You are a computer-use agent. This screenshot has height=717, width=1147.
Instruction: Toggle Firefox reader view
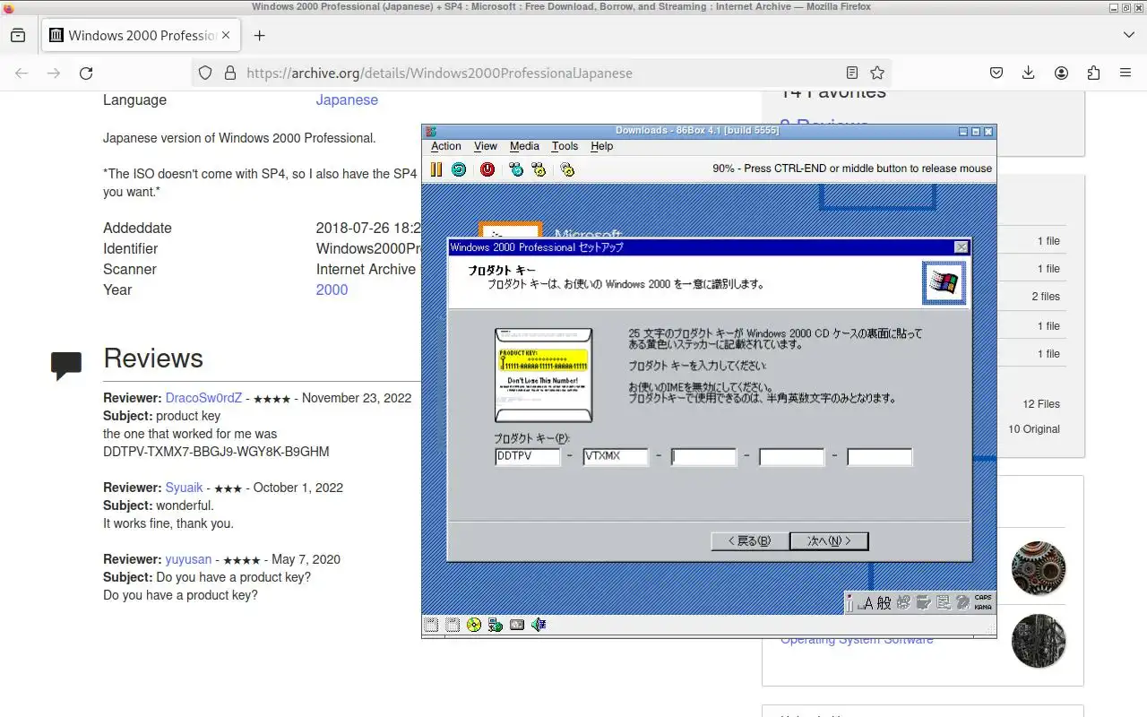tap(852, 73)
